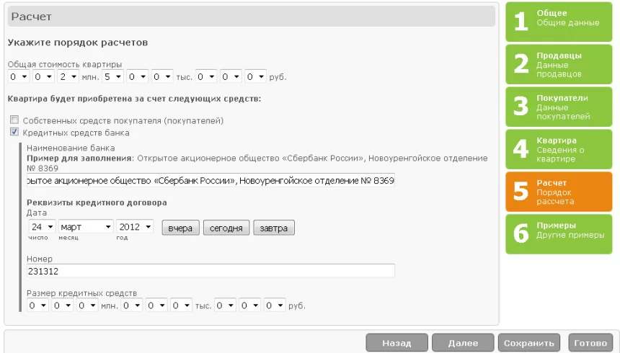620x353 pixels.
Task: Go to step 1 Общее
Action: point(559,22)
